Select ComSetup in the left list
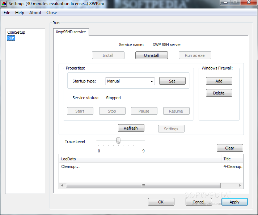The width and height of the screenshot is (258, 215). (16, 32)
